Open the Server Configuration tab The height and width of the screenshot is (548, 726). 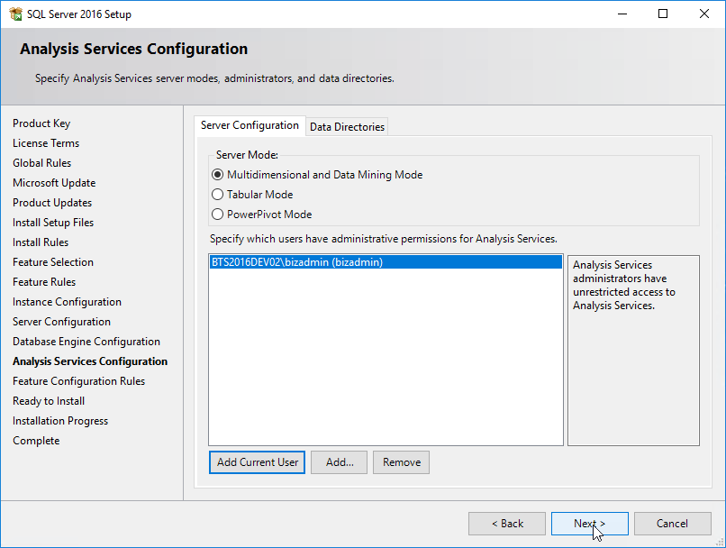(250, 125)
